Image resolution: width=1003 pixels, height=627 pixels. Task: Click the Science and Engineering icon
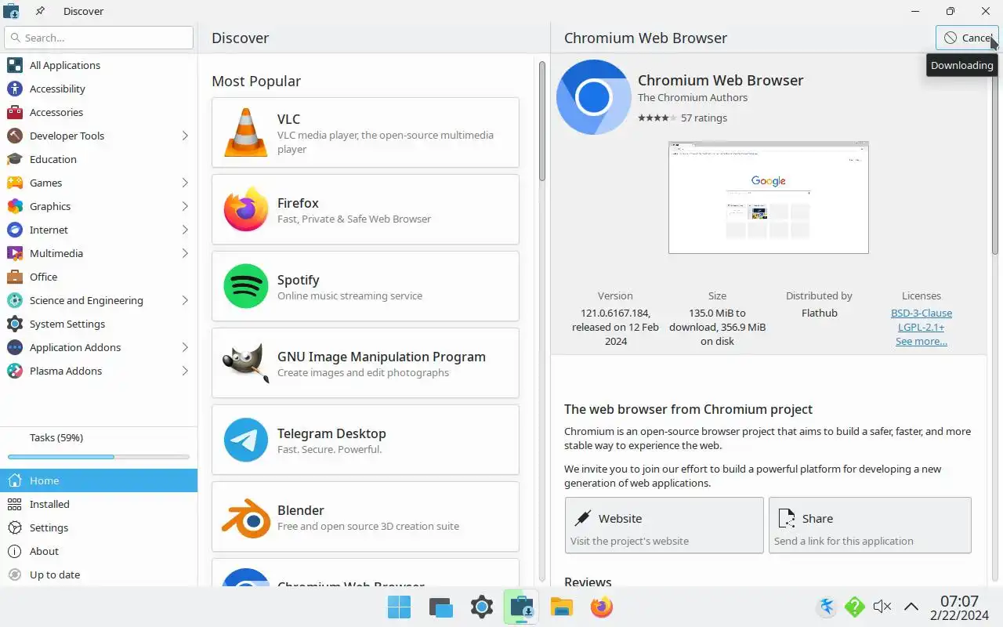15,300
